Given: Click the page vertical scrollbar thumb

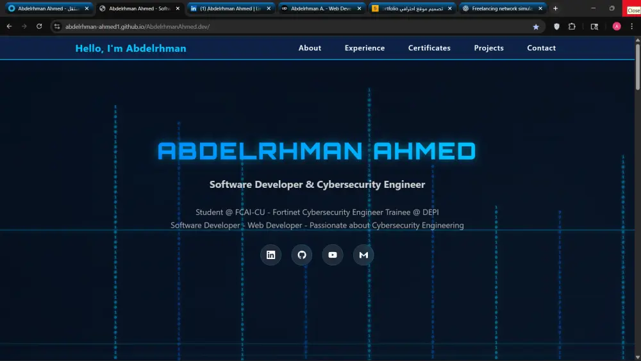Looking at the screenshot, I should pos(637,66).
